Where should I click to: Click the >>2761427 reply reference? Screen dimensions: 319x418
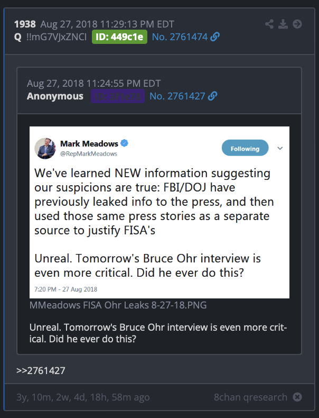click(41, 370)
